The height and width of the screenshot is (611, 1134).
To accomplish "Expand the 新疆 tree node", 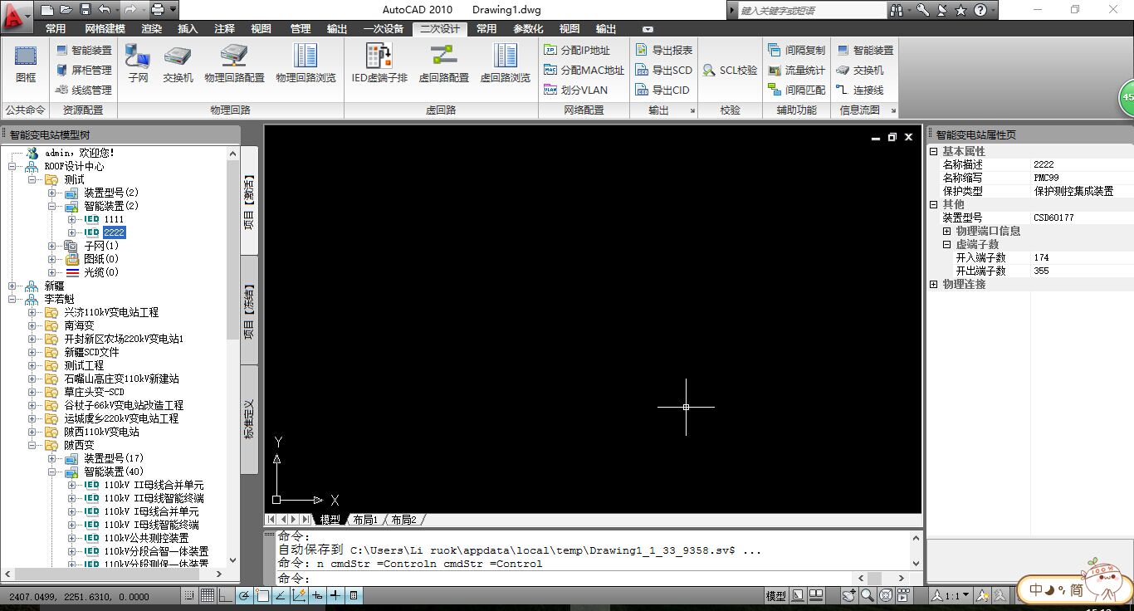I will [x=12, y=286].
